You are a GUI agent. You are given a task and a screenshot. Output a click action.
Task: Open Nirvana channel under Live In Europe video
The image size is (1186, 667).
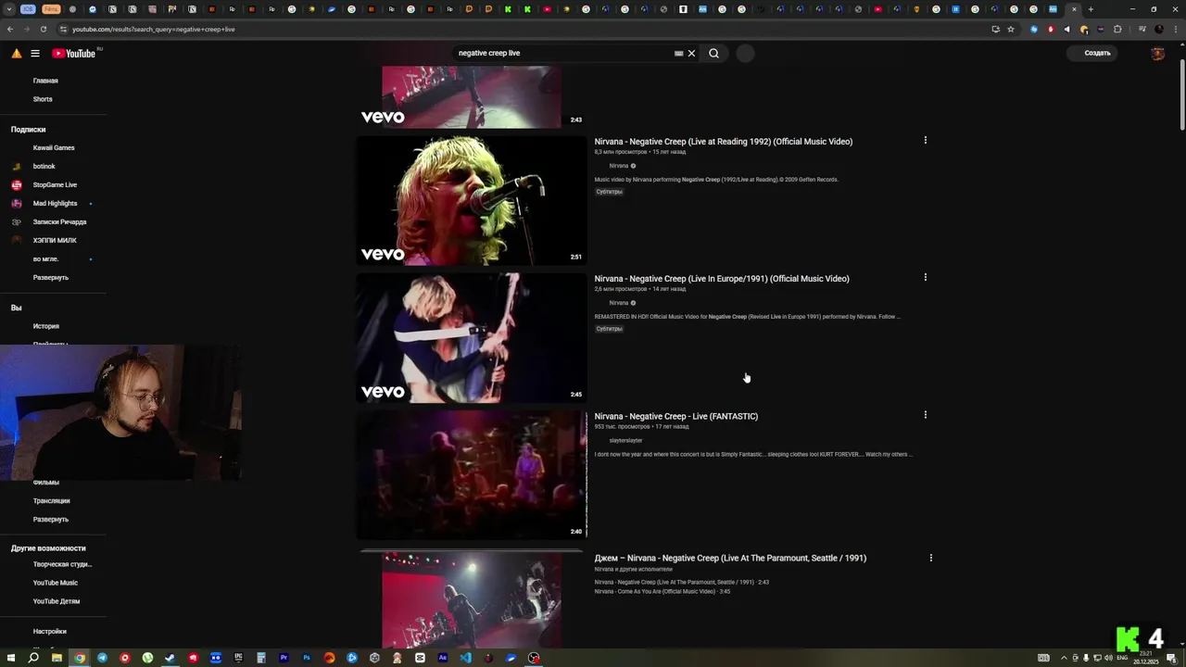(619, 303)
